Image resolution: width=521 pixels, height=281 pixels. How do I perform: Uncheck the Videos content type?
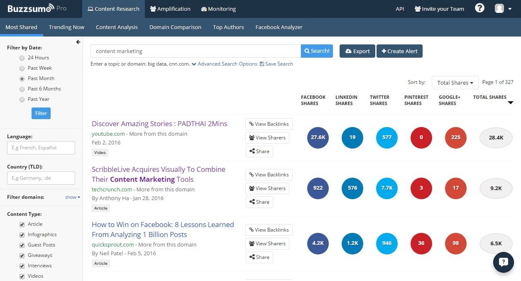click(x=22, y=276)
